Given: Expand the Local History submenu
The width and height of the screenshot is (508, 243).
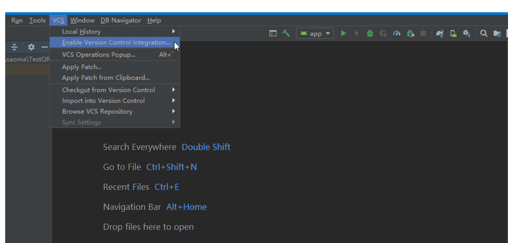Looking at the screenshot, I should [x=115, y=31].
